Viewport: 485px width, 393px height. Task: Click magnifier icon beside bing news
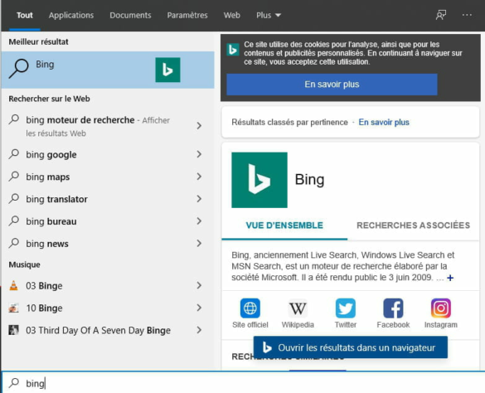pos(14,243)
